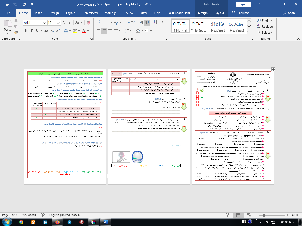This screenshot has height=226, width=302.
Task: Switch to the Mailings tab
Action: (110, 13)
